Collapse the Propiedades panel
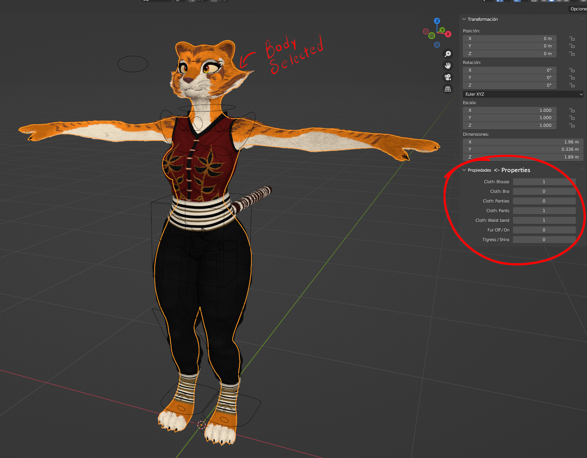Screen dimensions: 587x458 pos(464,170)
